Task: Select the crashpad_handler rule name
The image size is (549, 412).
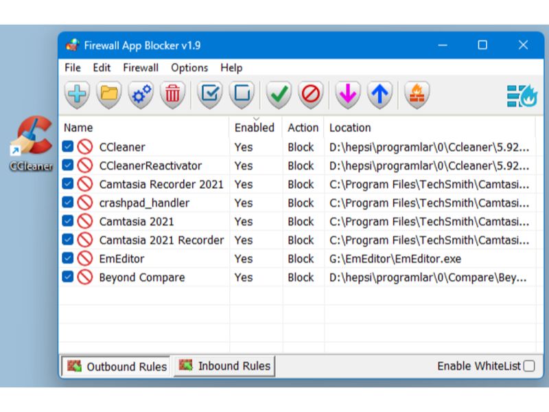Action: (144, 203)
